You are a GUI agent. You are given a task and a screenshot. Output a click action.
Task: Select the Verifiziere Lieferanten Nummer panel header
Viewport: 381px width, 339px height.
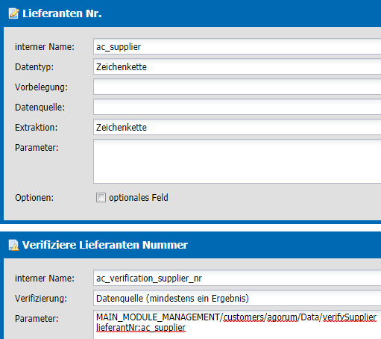190,245
